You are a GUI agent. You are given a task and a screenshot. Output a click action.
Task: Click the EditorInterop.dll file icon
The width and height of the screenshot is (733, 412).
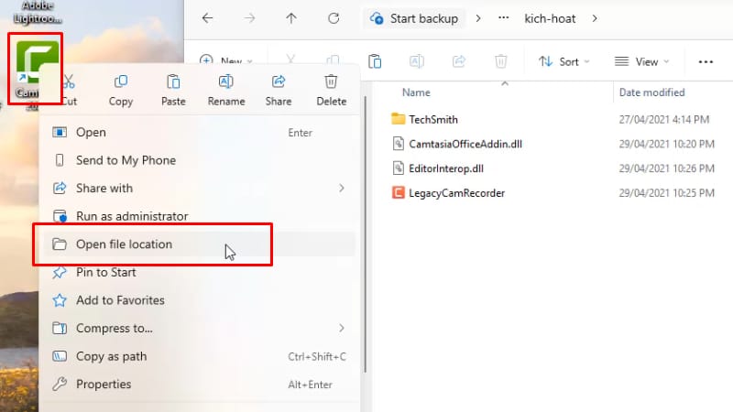click(399, 168)
